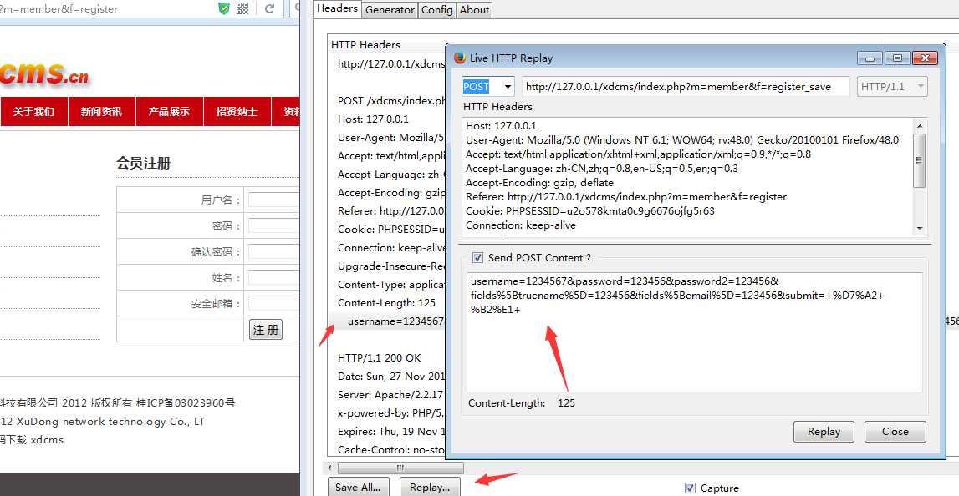Click the horizontal scrollbar under HTTP headers
Image resolution: width=959 pixels, height=496 pixels.
point(400,468)
